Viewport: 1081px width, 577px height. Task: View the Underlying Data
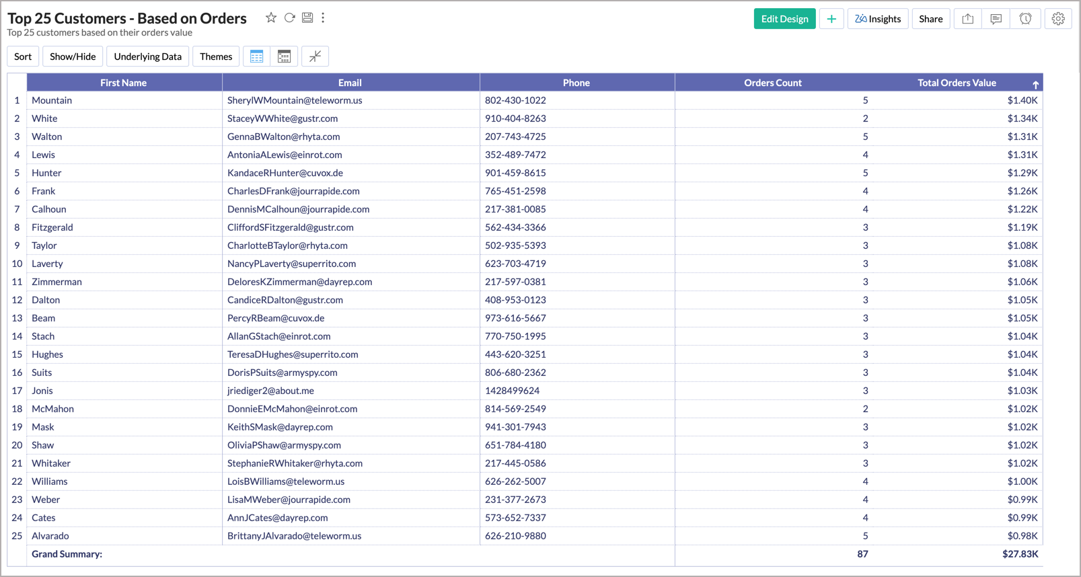tap(147, 56)
